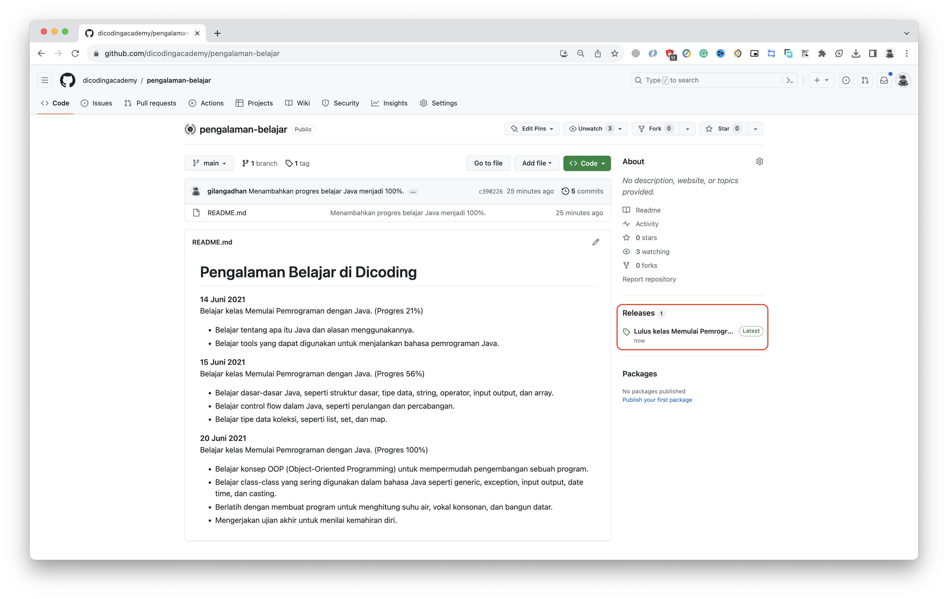The width and height of the screenshot is (948, 599).
Task: Open the browser Extensions puzzle icon
Action: [x=822, y=53]
